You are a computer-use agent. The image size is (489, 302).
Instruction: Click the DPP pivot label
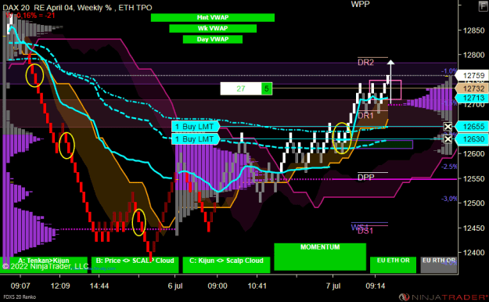tap(366, 177)
